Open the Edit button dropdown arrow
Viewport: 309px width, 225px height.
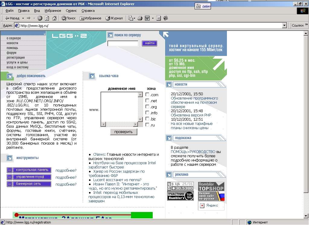(153, 18)
